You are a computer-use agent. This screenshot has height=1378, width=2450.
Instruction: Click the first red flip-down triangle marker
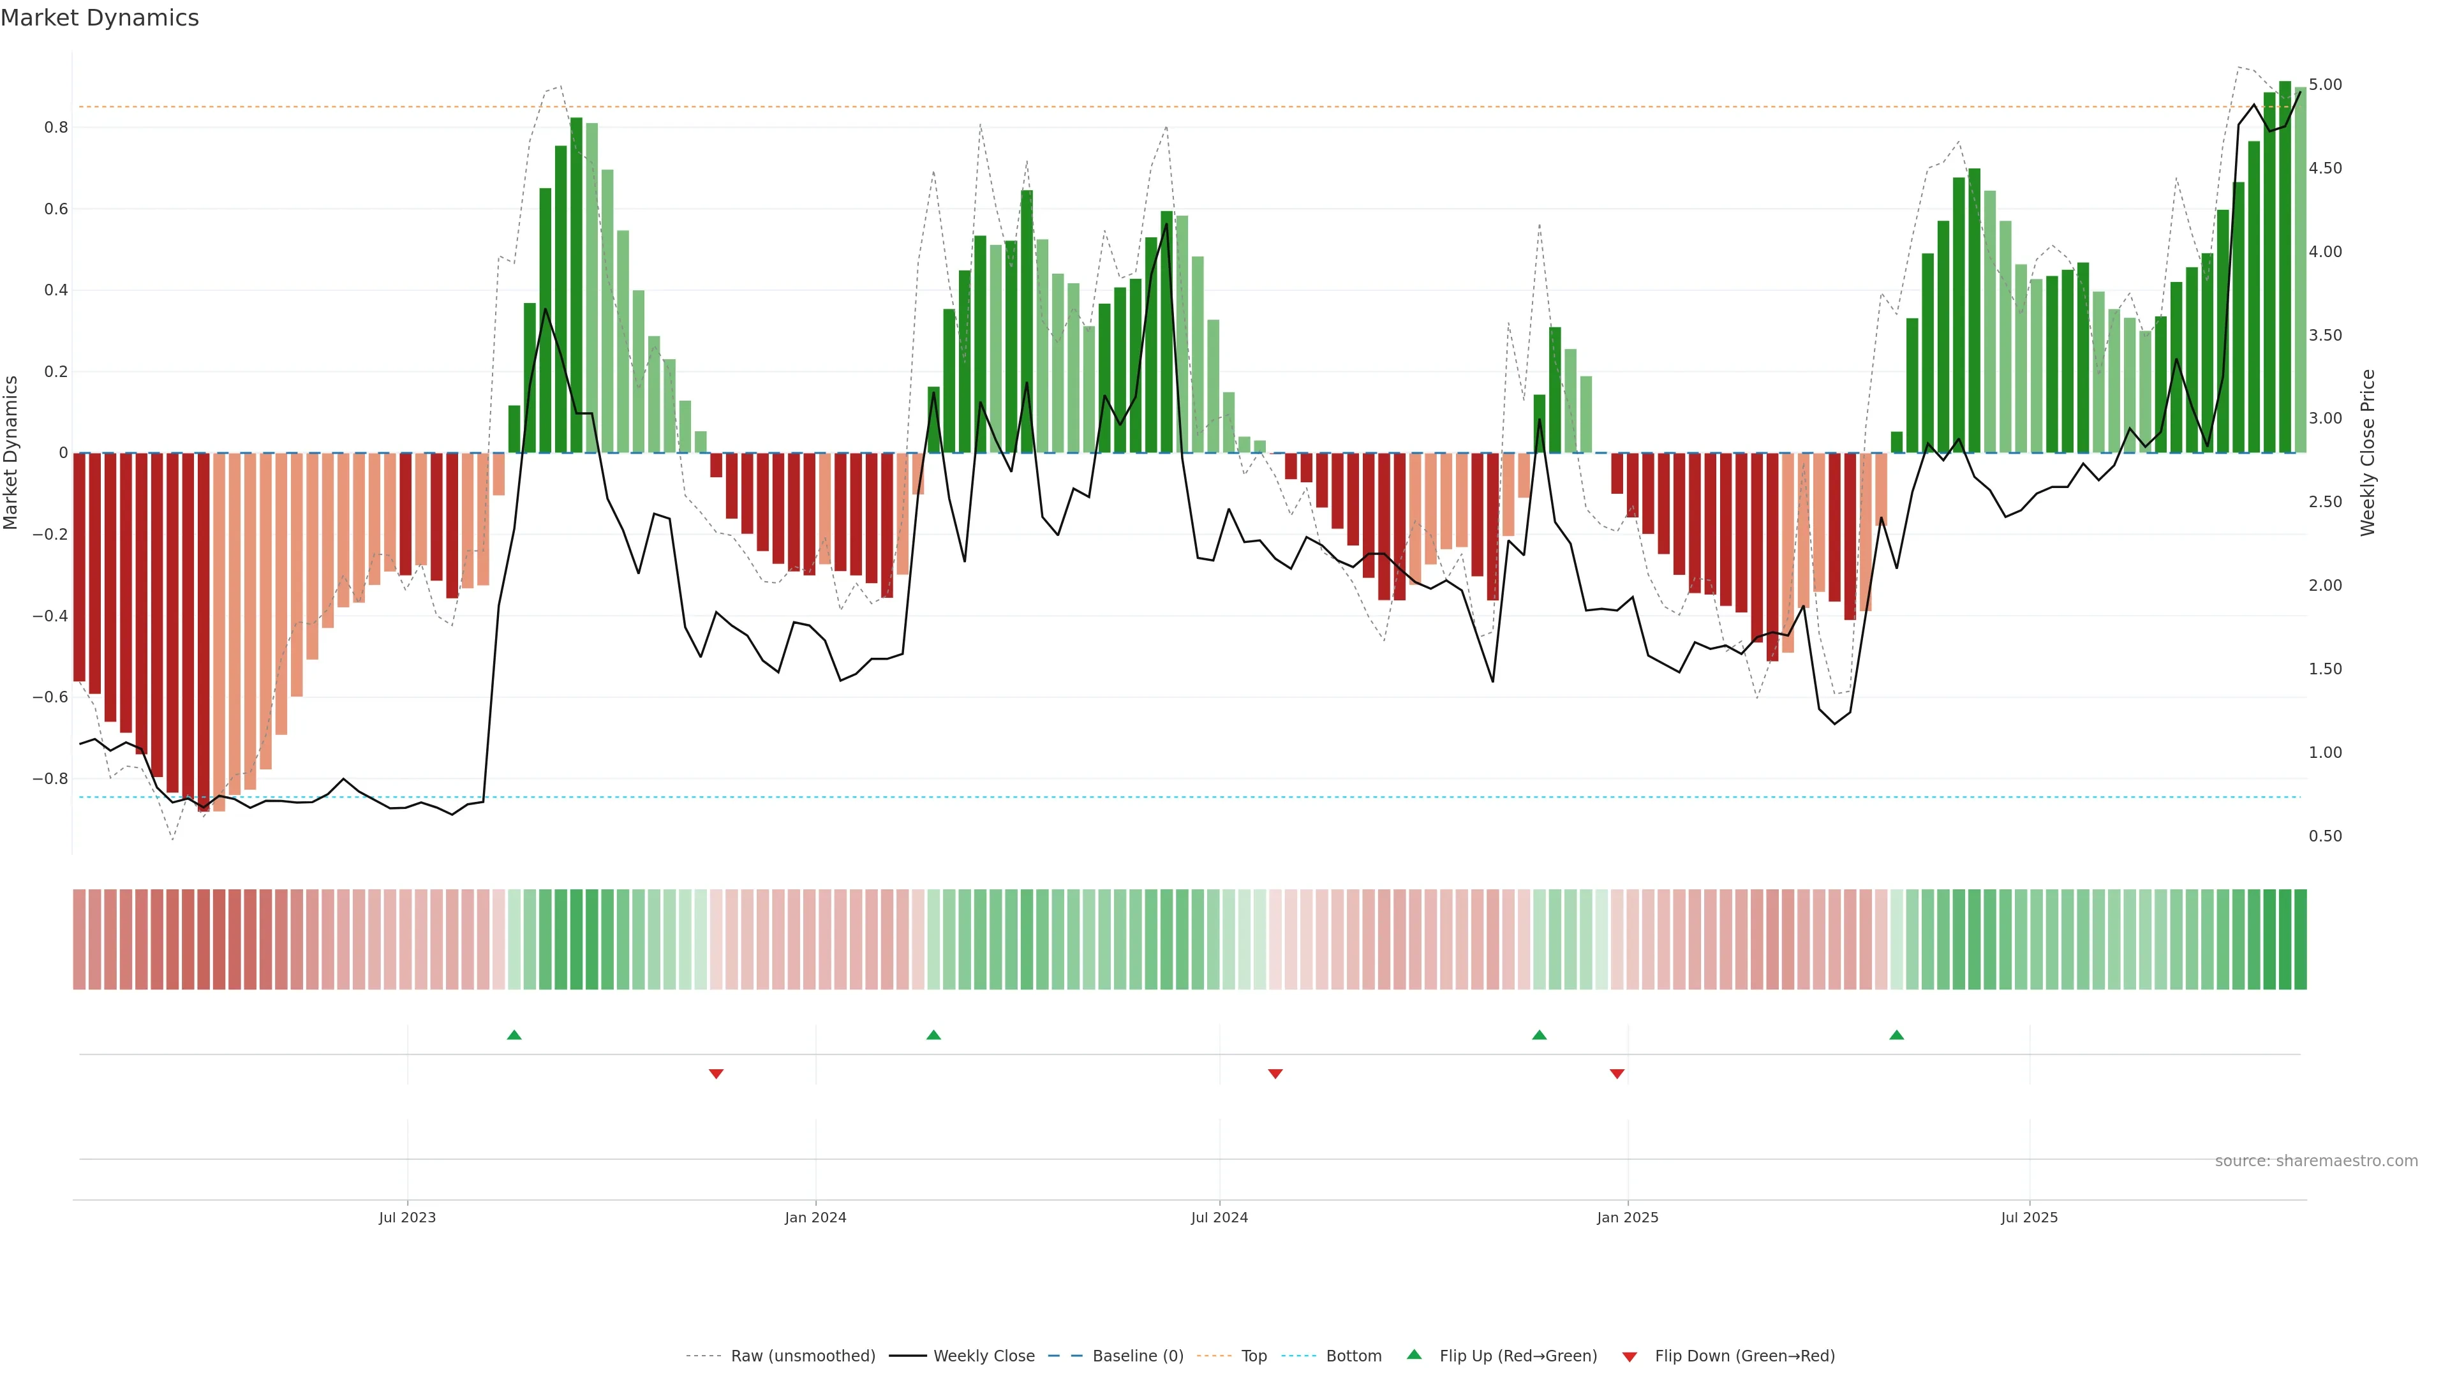[716, 1074]
